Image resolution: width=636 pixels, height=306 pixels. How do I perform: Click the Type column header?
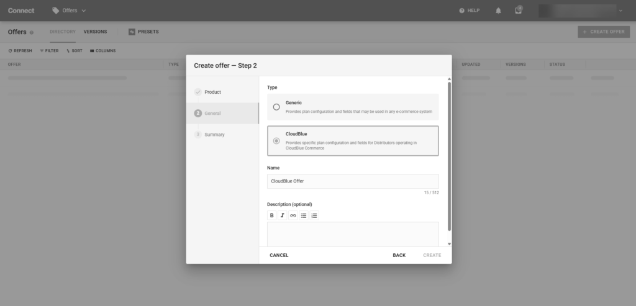174,65
